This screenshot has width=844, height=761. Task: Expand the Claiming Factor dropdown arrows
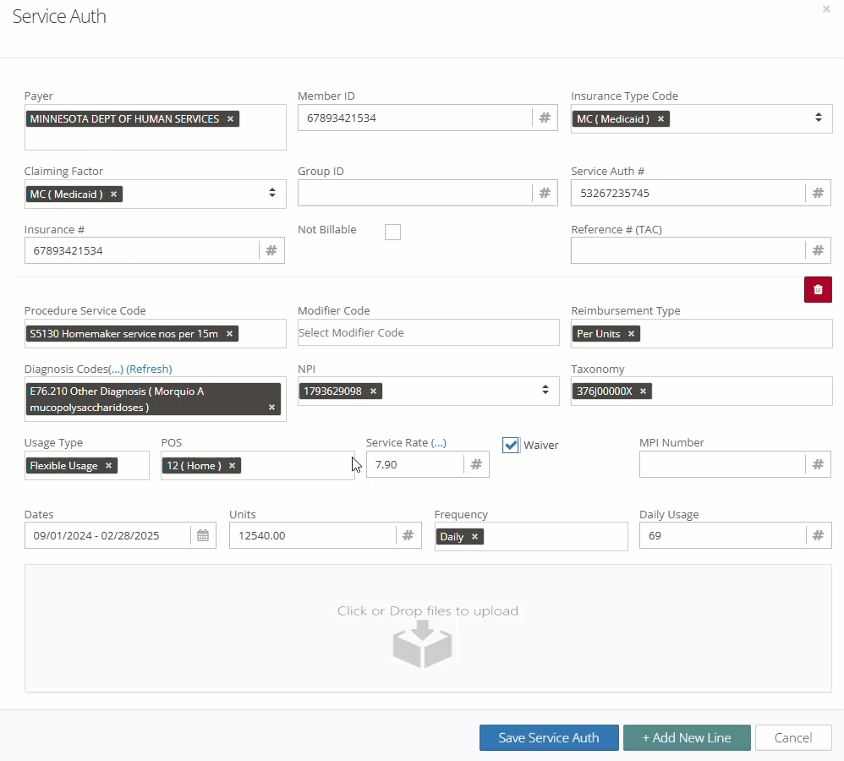click(x=272, y=193)
